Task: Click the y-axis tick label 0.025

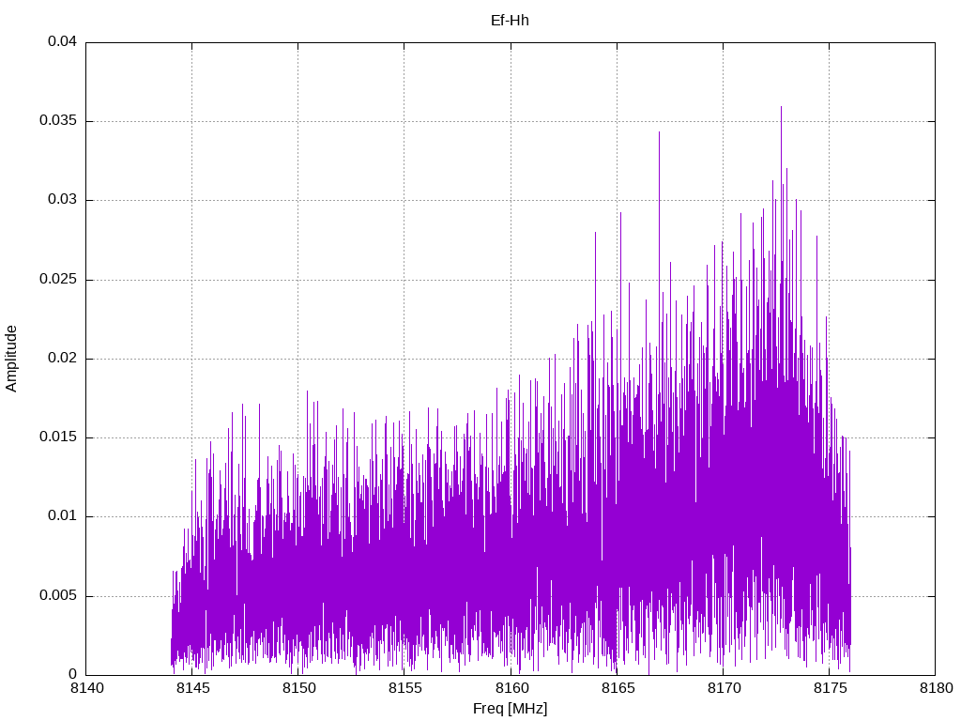Action: 58,279
